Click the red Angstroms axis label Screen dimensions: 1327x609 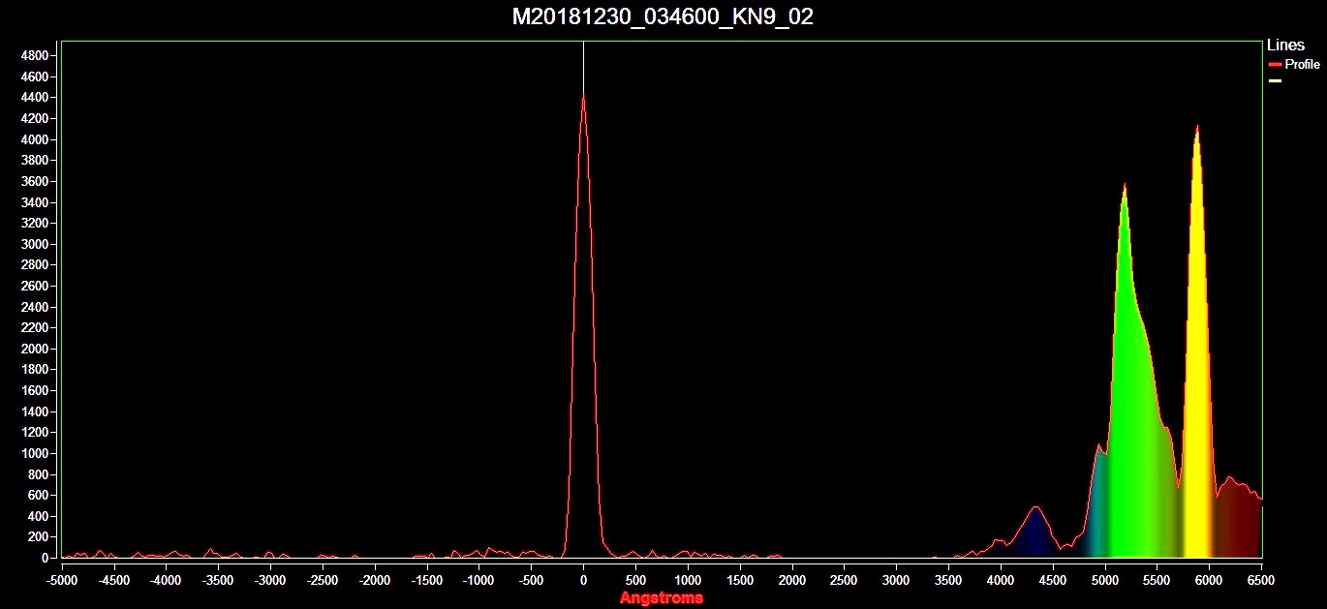pos(662,597)
